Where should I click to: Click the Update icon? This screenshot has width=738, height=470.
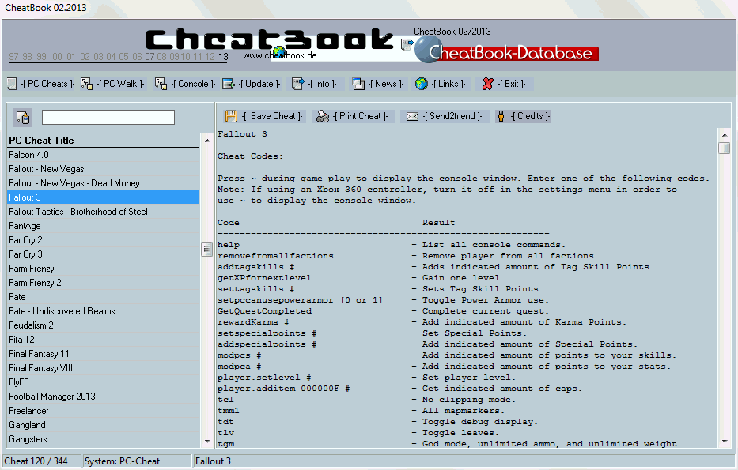coord(229,85)
